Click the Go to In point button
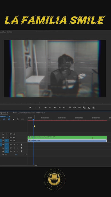 [45, 108]
